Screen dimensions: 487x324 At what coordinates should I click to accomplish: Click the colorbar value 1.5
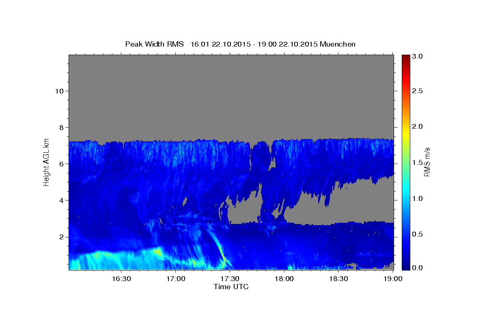click(x=418, y=162)
